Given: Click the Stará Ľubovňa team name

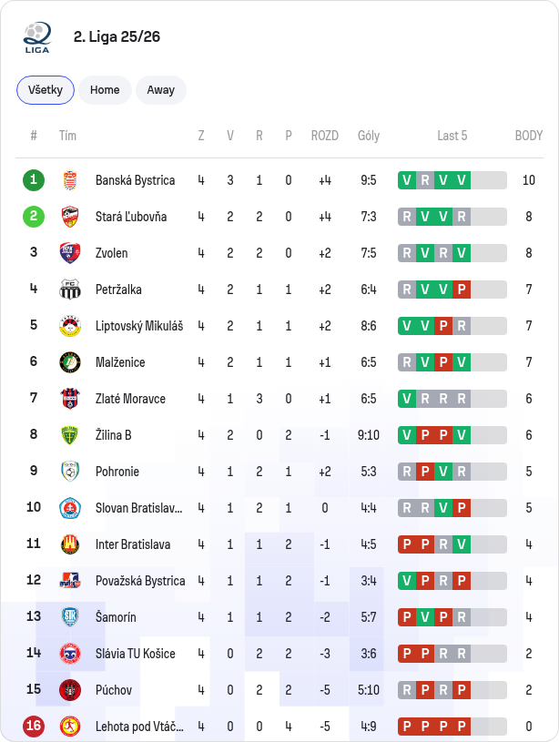Looking at the screenshot, I should [x=131, y=217].
